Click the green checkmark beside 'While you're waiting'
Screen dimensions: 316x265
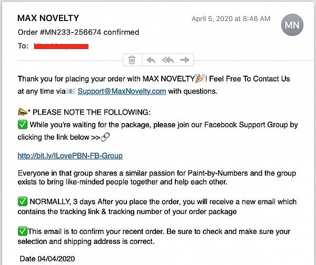point(23,125)
